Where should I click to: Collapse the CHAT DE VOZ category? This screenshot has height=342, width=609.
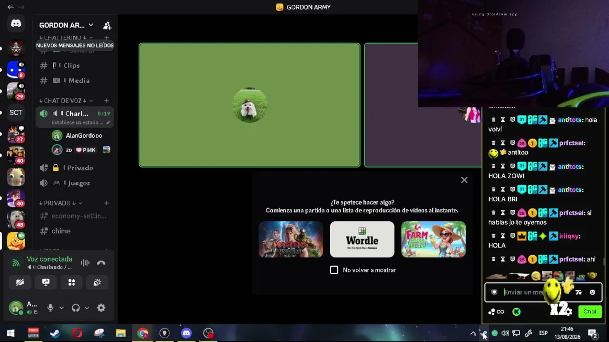click(x=66, y=101)
